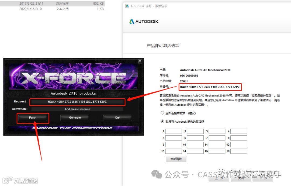Screen dimensions: 291x186
Task: Click activation code box number 16
Action: pyautogui.click(x=239, y=151)
